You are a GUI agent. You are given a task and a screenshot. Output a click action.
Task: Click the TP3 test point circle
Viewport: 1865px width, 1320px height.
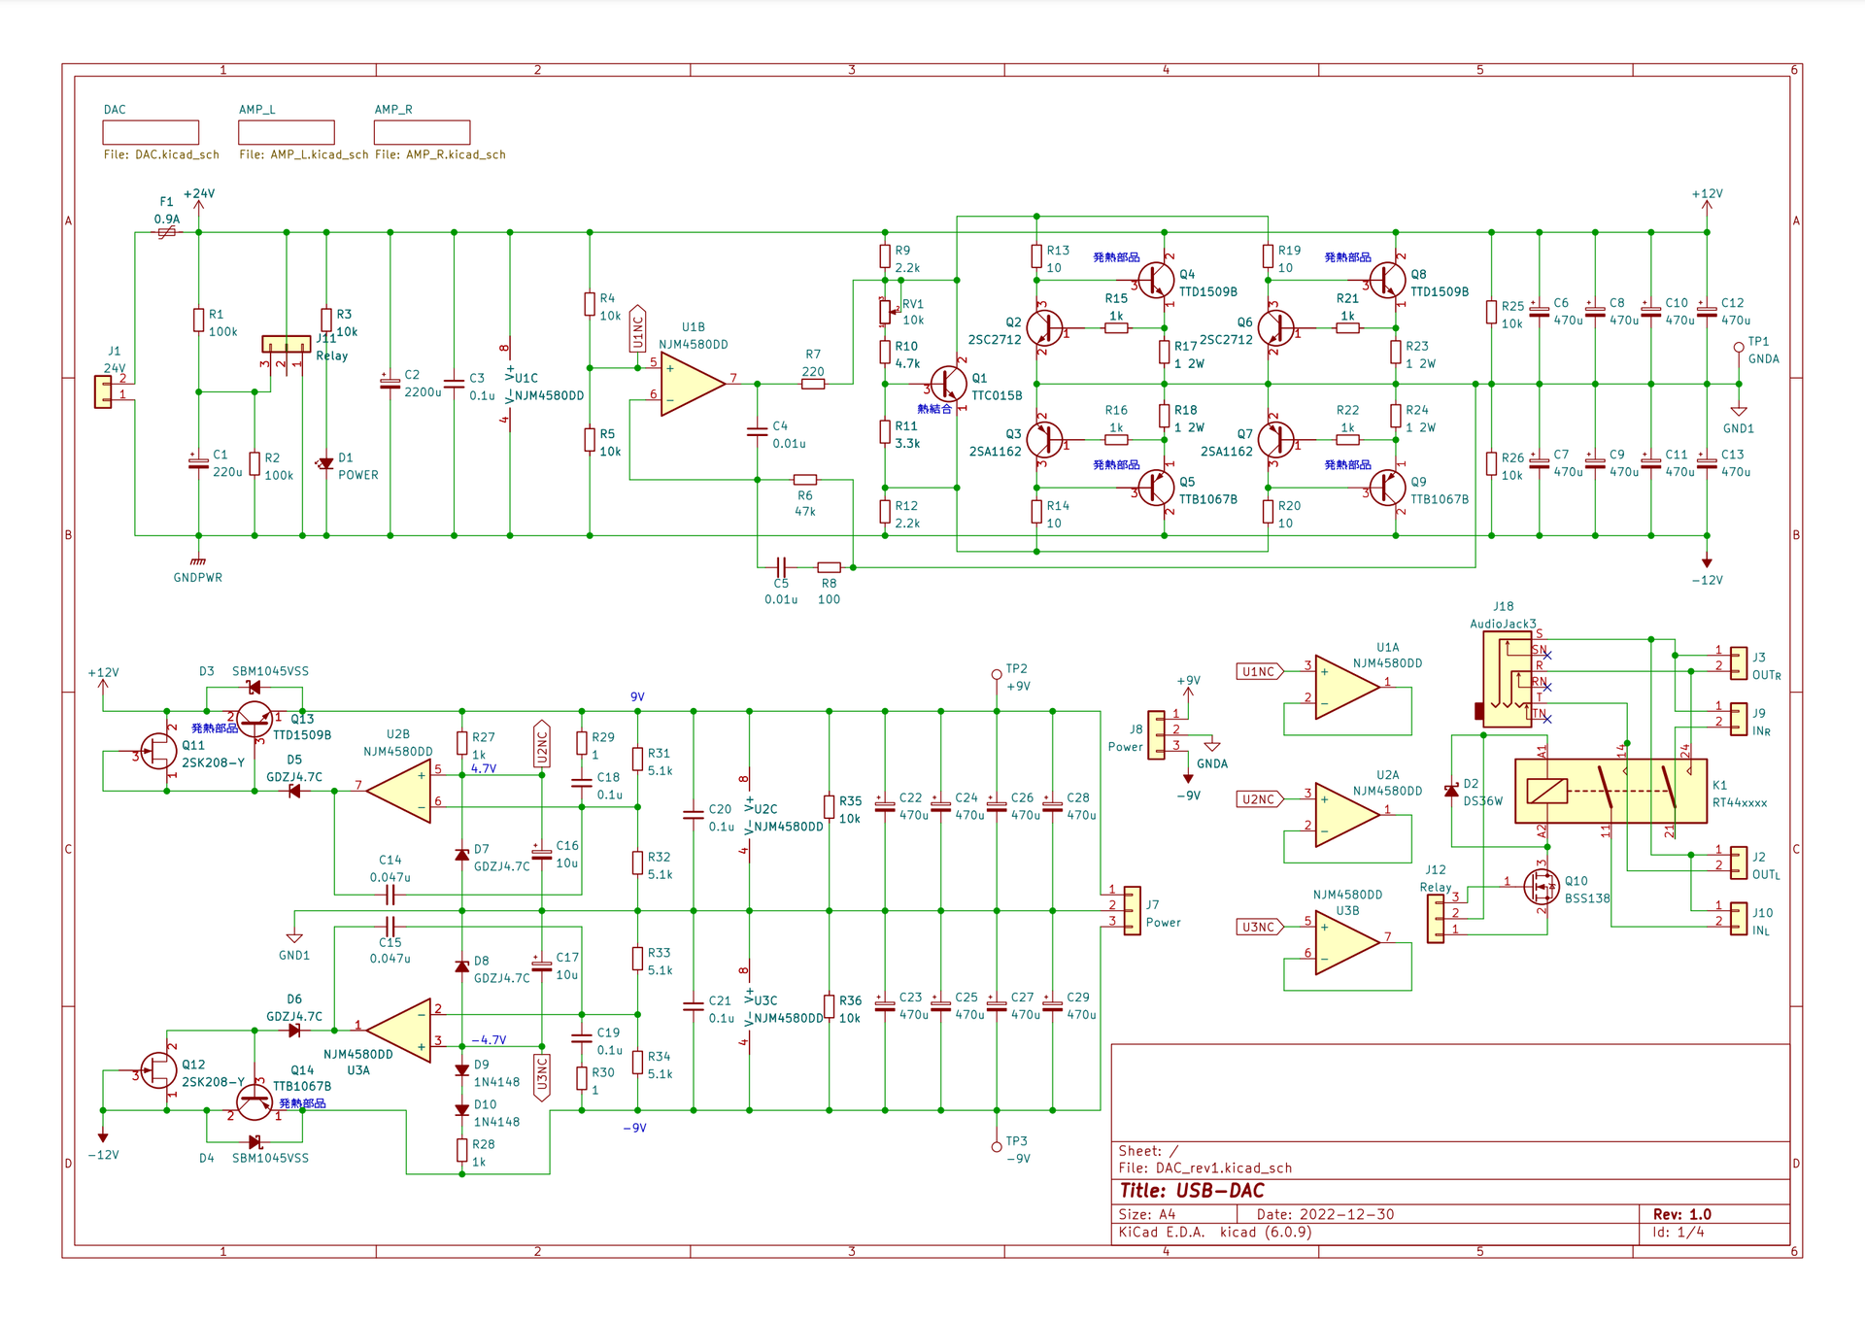(x=997, y=1147)
